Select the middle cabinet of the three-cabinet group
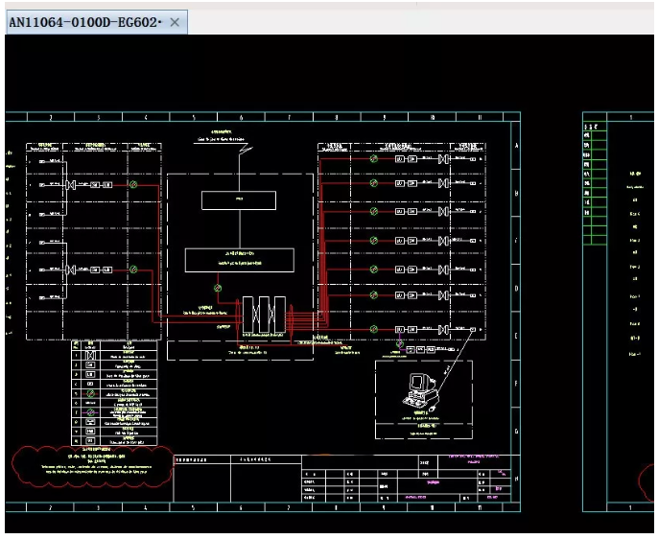 pyautogui.click(x=264, y=315)
